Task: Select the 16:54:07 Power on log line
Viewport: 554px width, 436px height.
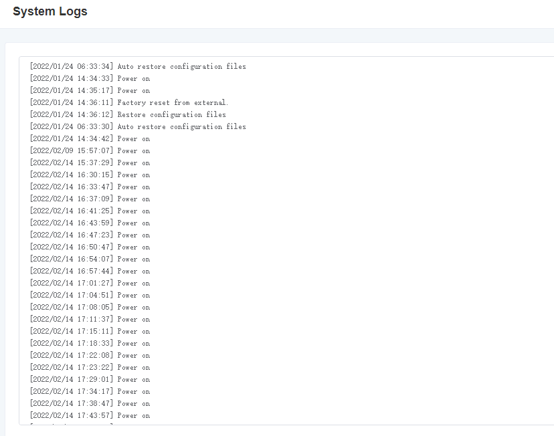Action: 90,258
